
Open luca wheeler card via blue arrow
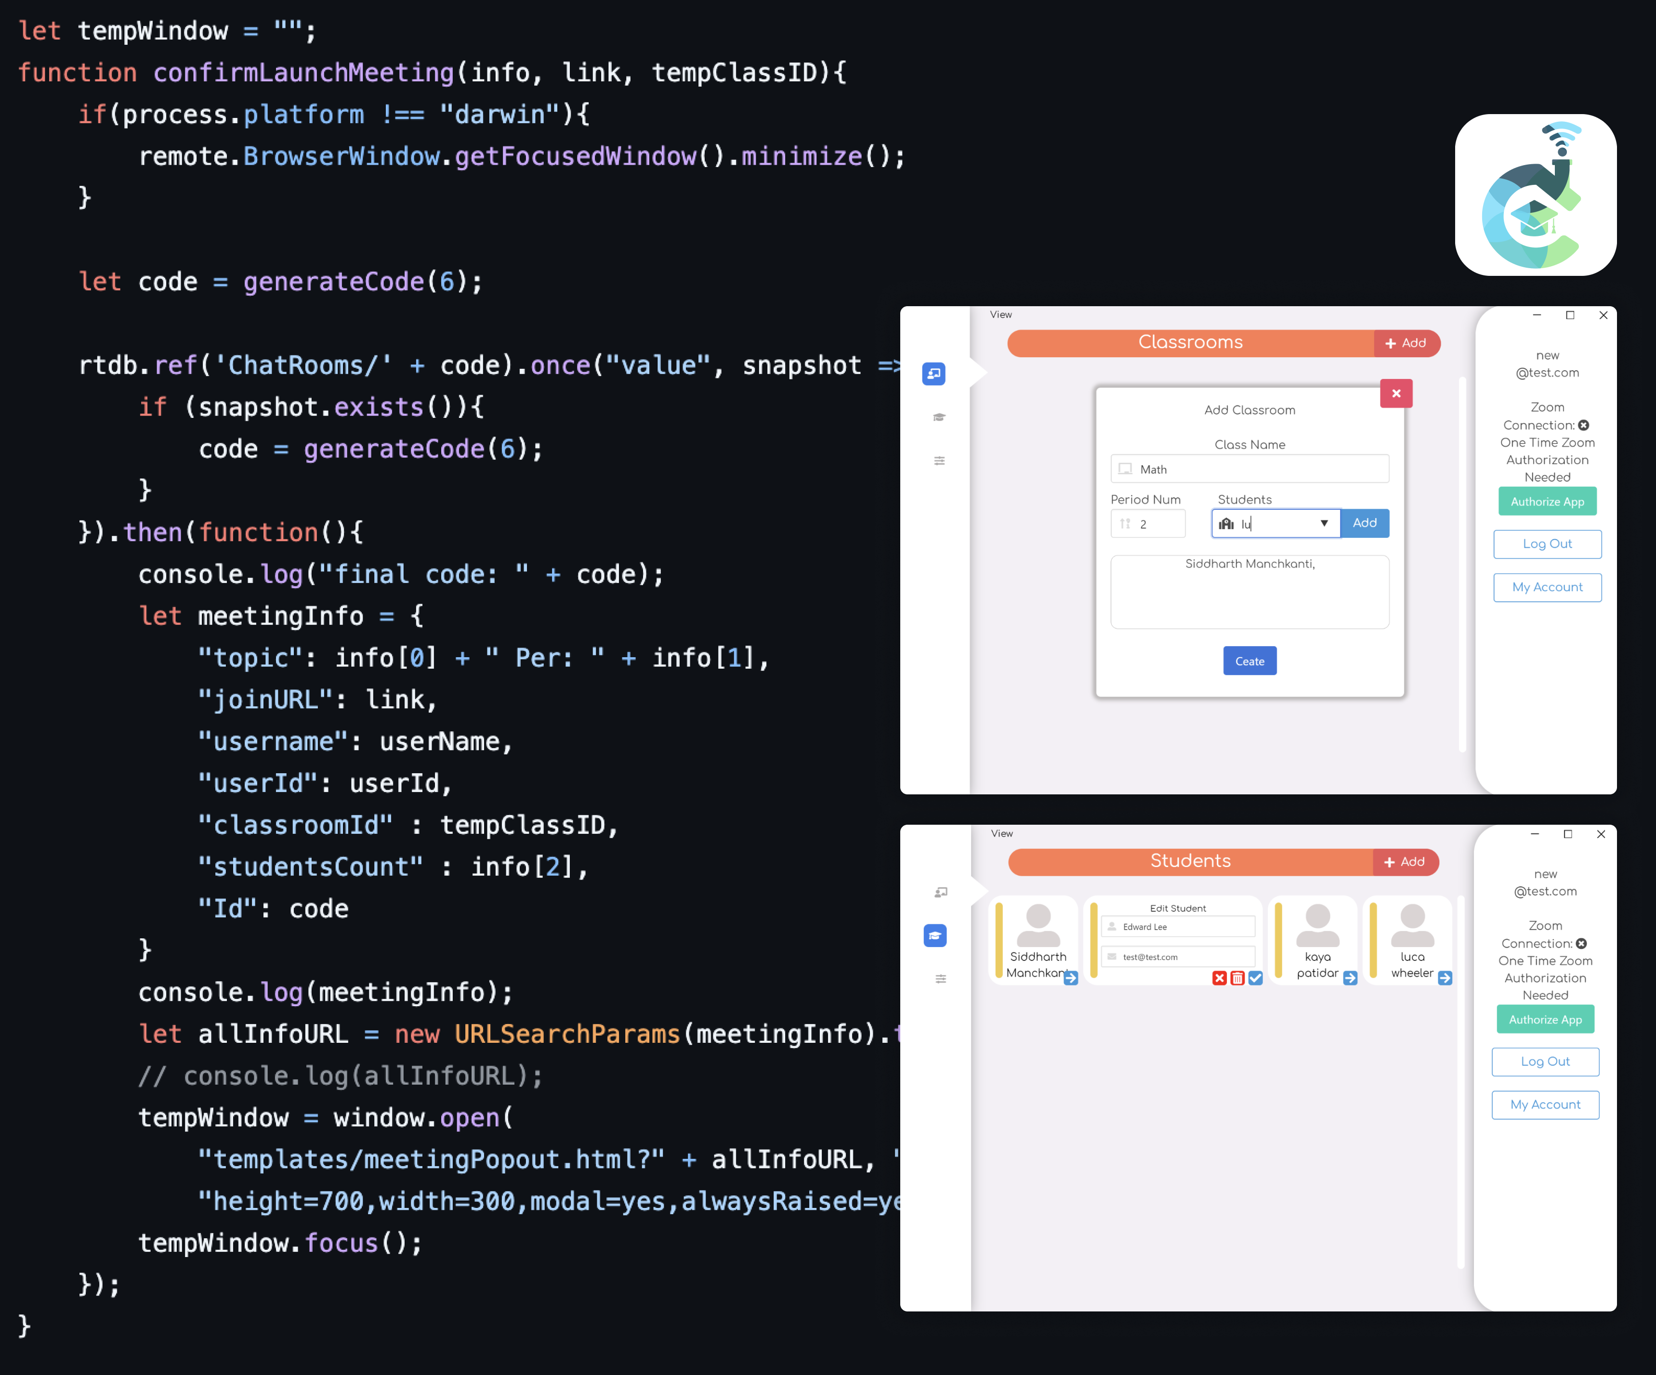pyautogui.click(x=1445, y=978)
